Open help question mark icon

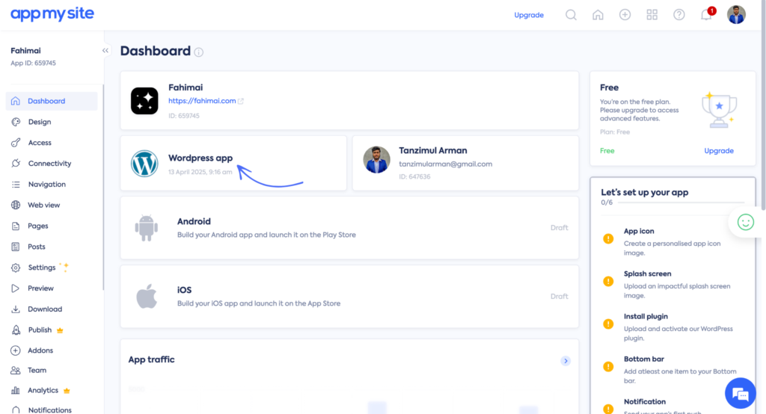[x=679, y=15]
